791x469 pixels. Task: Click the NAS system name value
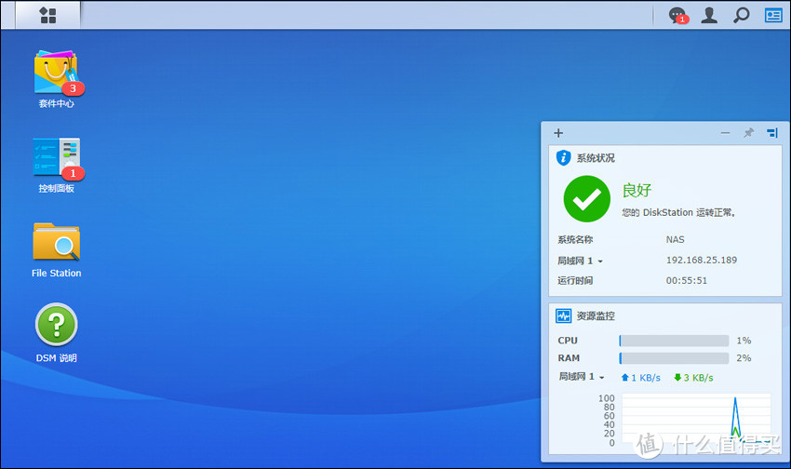coord(675,239)
